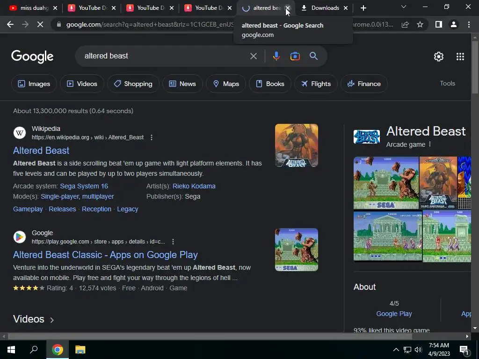
Task: Open the browser side panel
Action: (439, 24)
